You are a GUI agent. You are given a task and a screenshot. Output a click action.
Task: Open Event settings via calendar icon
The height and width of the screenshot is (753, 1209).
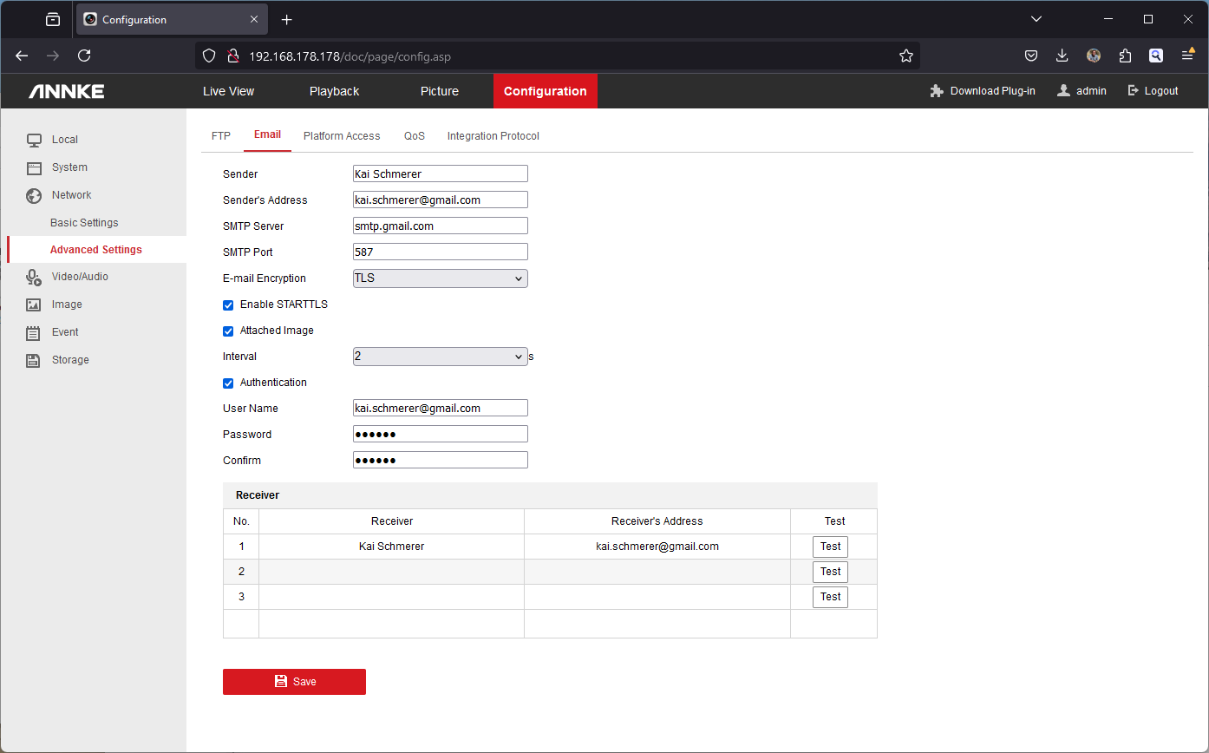[x=34, y=332]
